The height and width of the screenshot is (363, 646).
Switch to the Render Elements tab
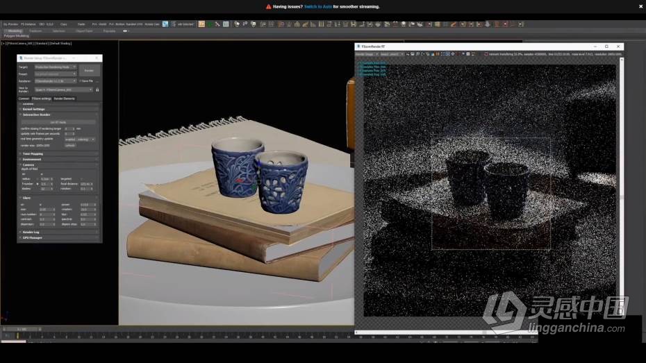[65, 99]
